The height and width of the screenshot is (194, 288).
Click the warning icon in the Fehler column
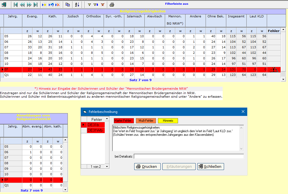click(x=274, y=70)
